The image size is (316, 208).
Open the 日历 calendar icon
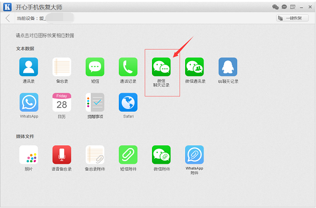62,102
